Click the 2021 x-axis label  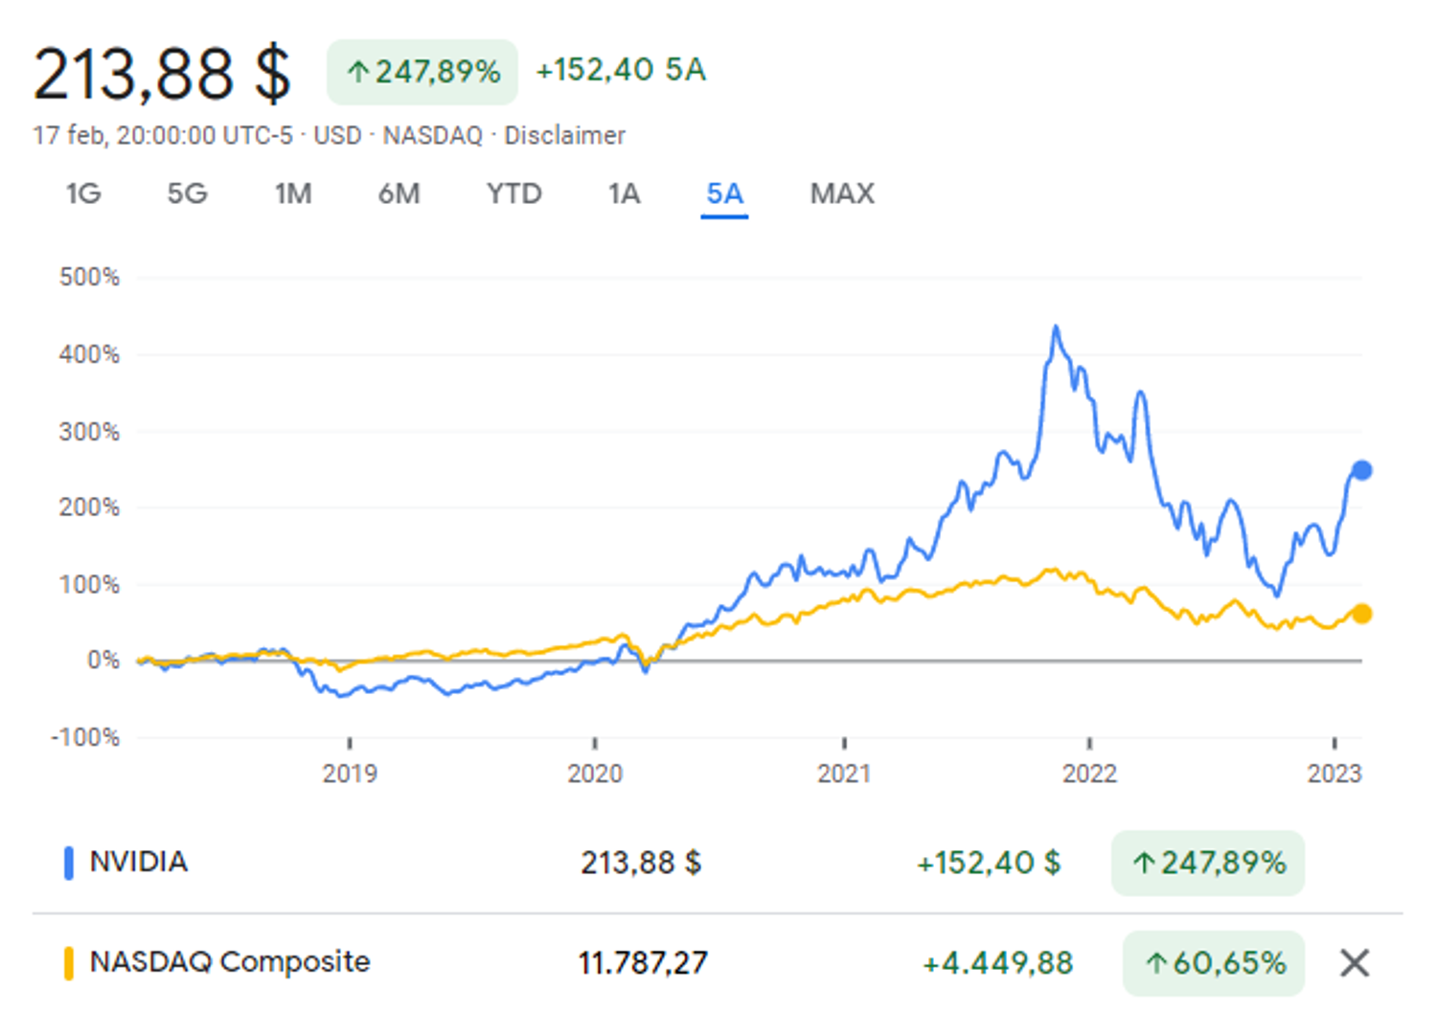pos(844,774)
